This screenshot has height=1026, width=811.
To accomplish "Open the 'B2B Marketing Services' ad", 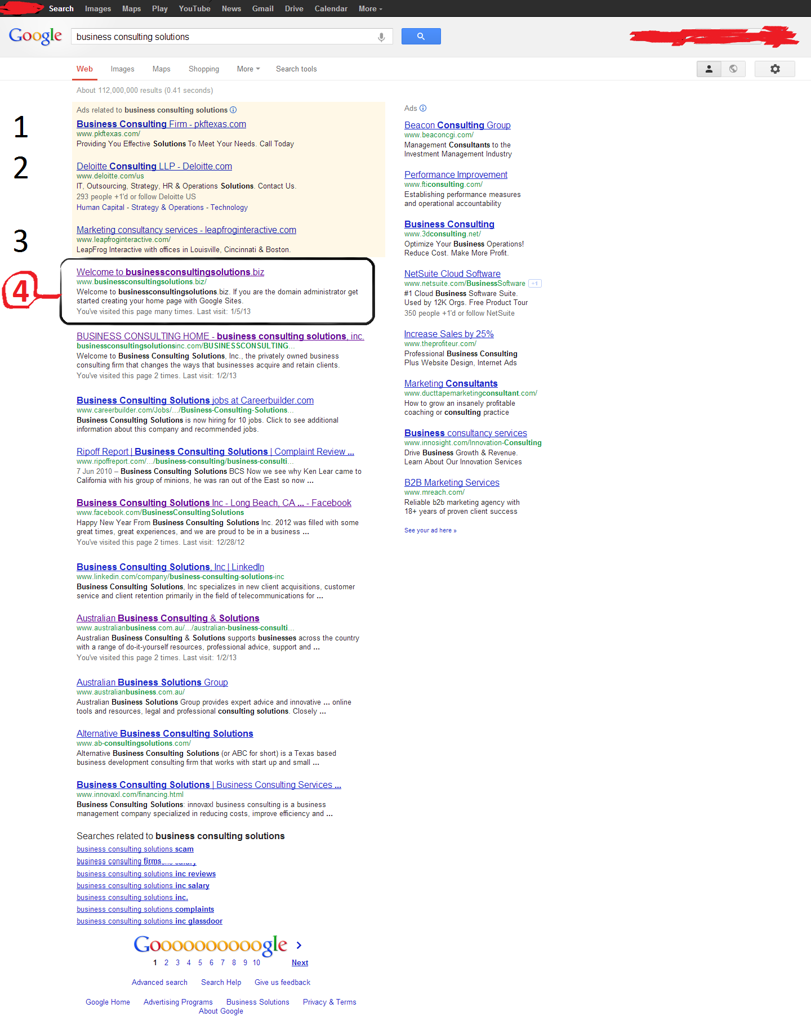I will click(452, 482).
